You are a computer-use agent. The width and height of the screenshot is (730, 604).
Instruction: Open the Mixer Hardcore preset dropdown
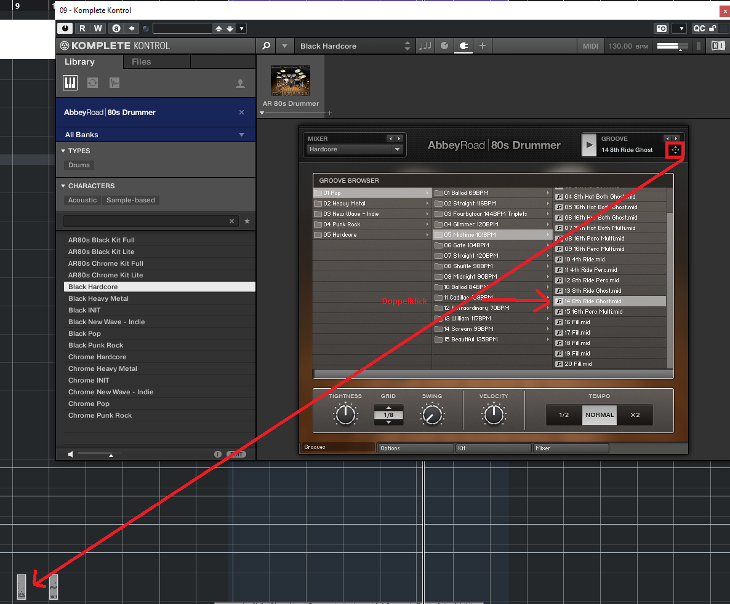click(x=355, y=149)
